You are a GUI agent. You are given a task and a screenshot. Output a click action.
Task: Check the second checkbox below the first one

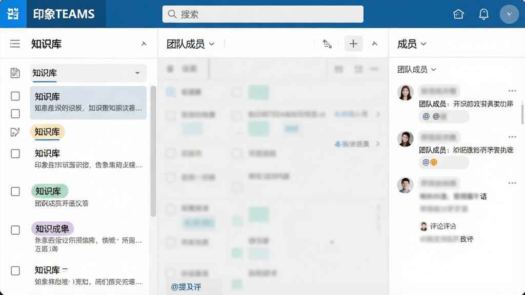[x=15, y=114]
